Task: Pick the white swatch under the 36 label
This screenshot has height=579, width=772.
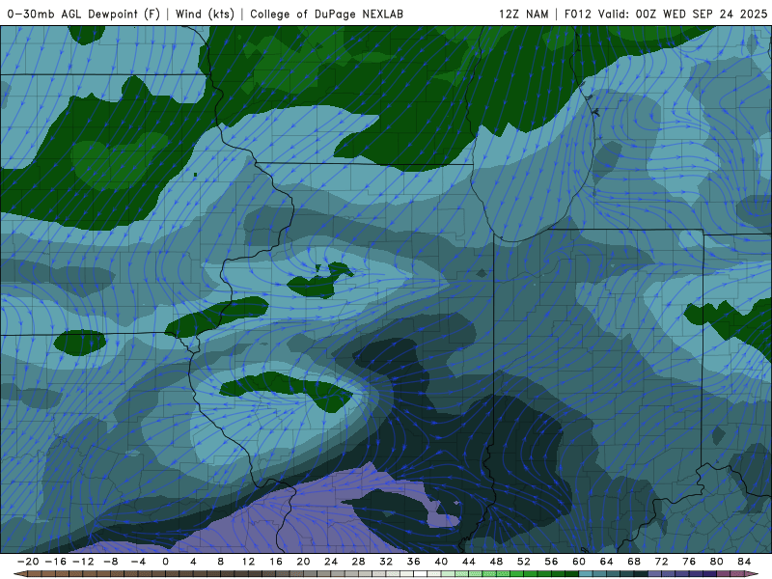Action: 421,574
